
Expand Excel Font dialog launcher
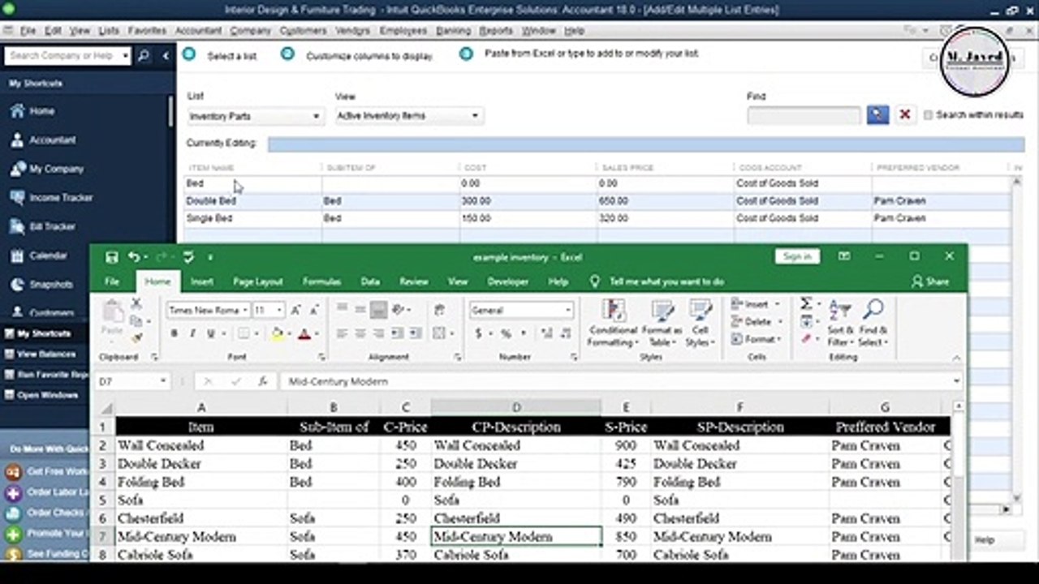click(321, 357)
